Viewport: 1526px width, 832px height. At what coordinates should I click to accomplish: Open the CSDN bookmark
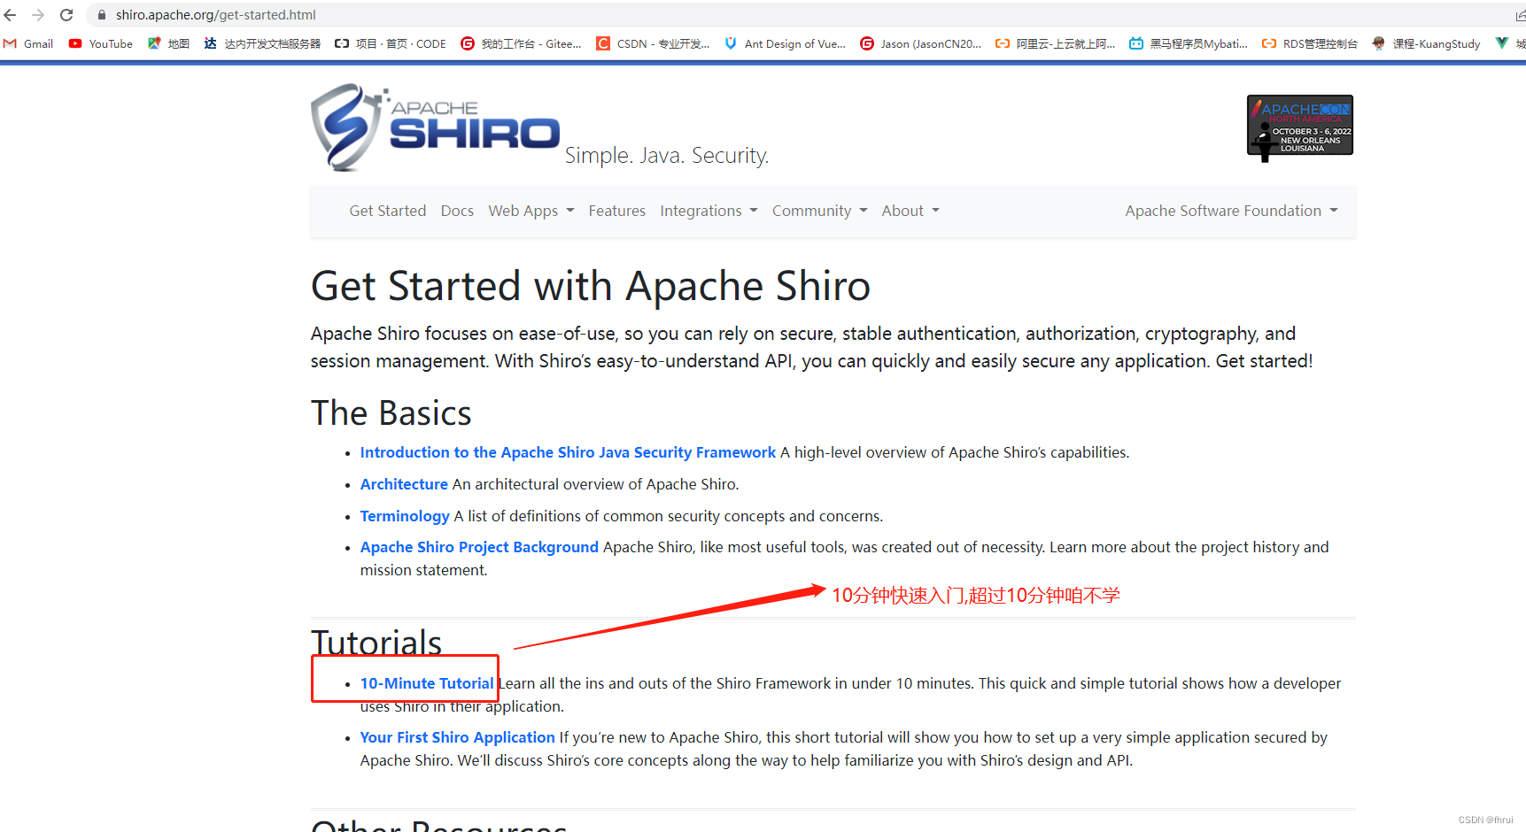pyautogui.click(x=653, y=42)
